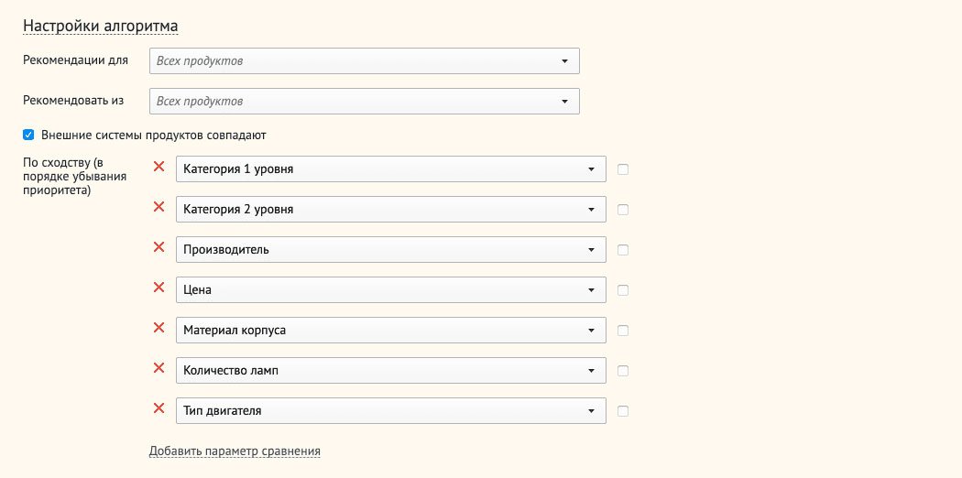962x478 pixels.
Task: Open the Количество ламп dropdown
Action: (x=390, y=371)
